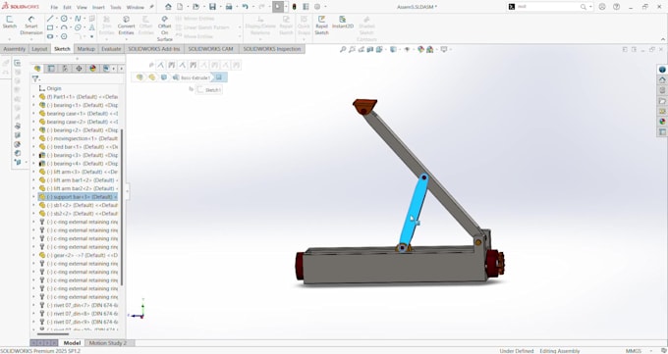668x354 pixels.
Task: Open the DimXpertManager tab
Action: 79,69
